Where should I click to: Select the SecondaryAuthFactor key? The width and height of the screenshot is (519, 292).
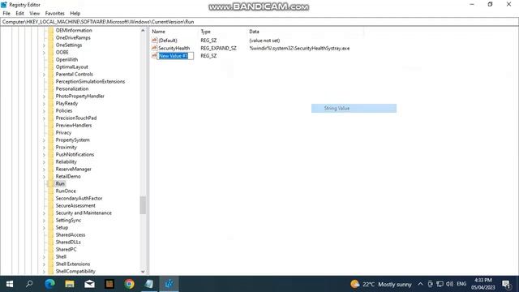coord(79,198)
